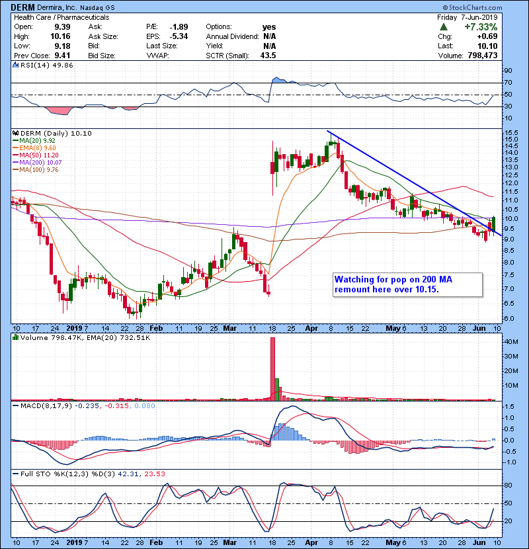Image resolution: width=529 pixels, height=549 pixels.
Task: Select the orange EMA(8) legend line
Action: [15, 148]
